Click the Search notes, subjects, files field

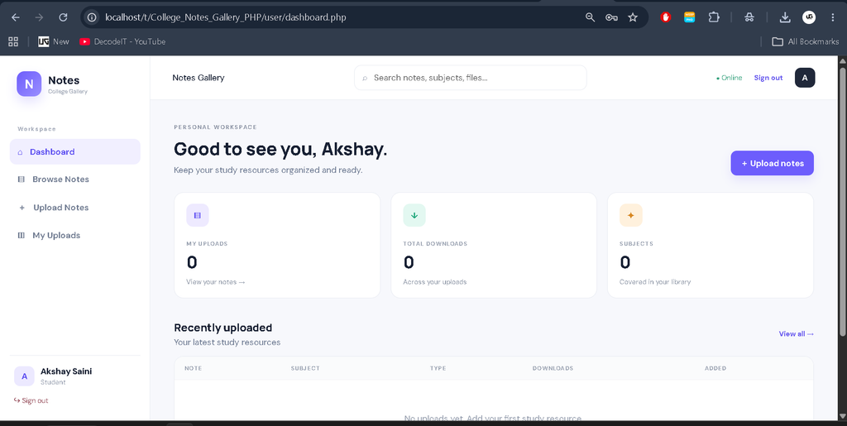pos(470,78)
